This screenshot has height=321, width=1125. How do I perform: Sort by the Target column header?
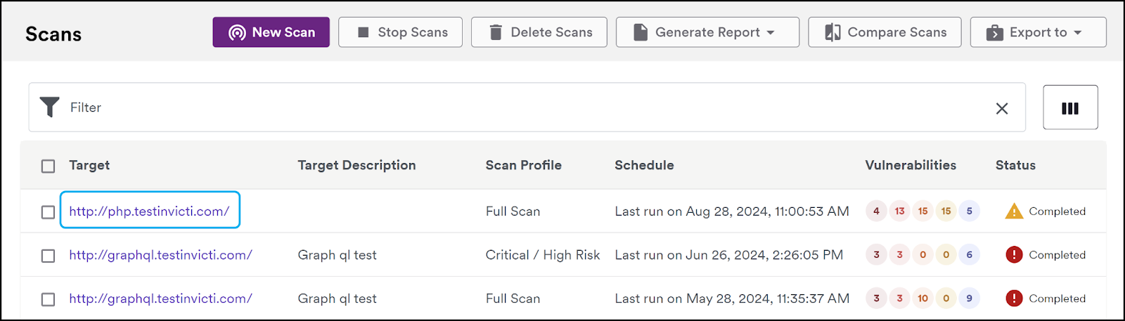89,165
